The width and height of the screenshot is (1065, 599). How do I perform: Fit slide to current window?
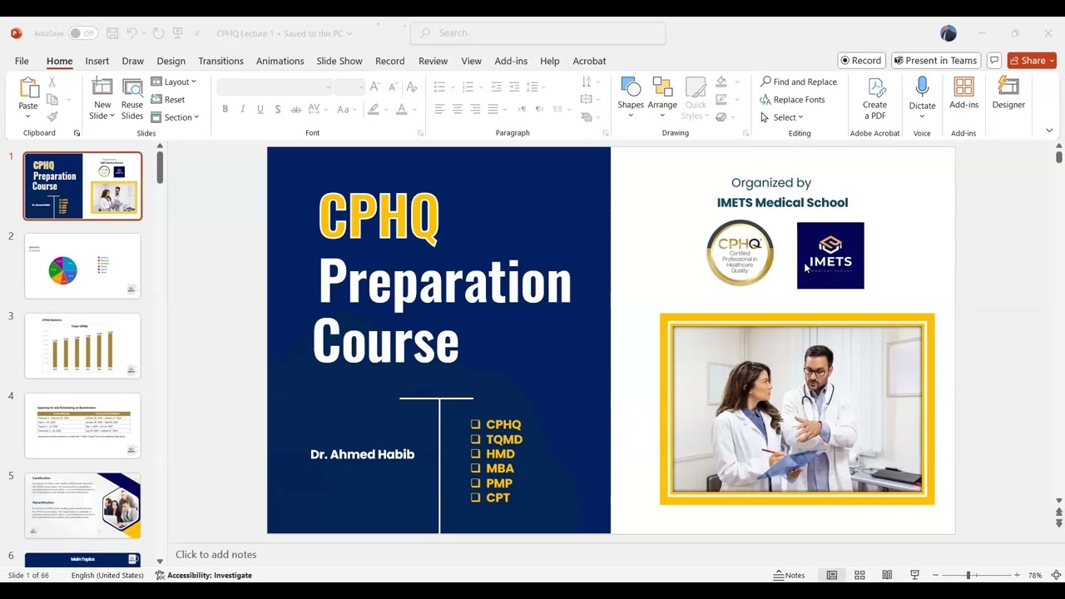click(1056, 575)
